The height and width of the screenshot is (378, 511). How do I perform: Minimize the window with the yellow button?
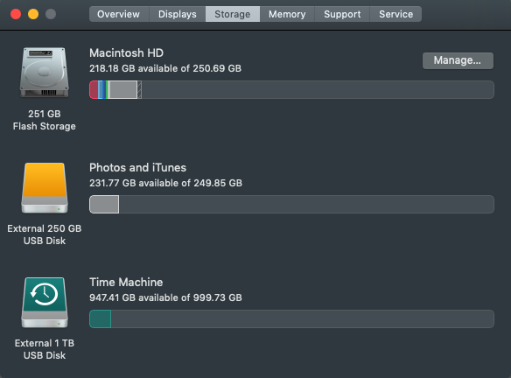click(x=33, y=14)
